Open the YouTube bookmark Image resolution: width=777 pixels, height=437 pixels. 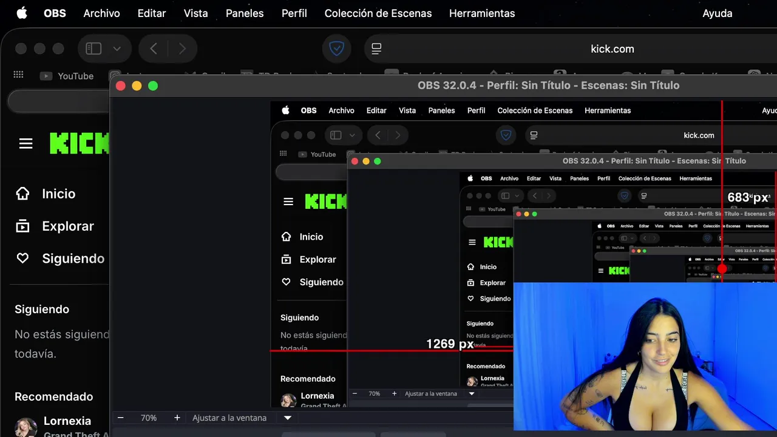pyautogui.click(x=67, y=76)
